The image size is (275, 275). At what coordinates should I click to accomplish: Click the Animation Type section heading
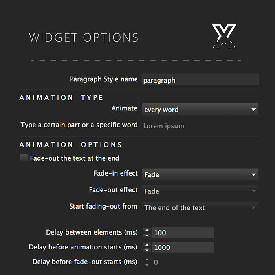coord(61,98)
